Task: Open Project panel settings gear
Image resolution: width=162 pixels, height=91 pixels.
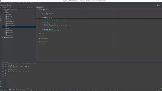Action: pyautogui.click(x=32, y=7)
